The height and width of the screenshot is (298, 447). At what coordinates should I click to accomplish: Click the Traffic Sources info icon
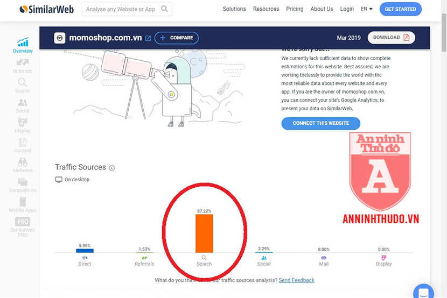[112, 168]
